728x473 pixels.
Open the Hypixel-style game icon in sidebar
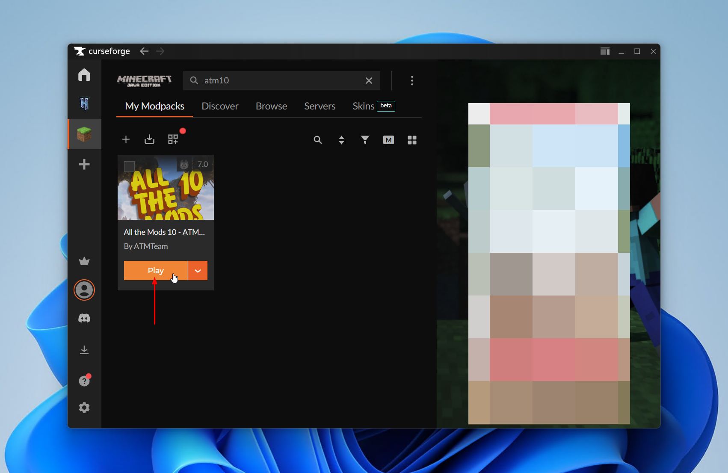[x=84, y=103]
